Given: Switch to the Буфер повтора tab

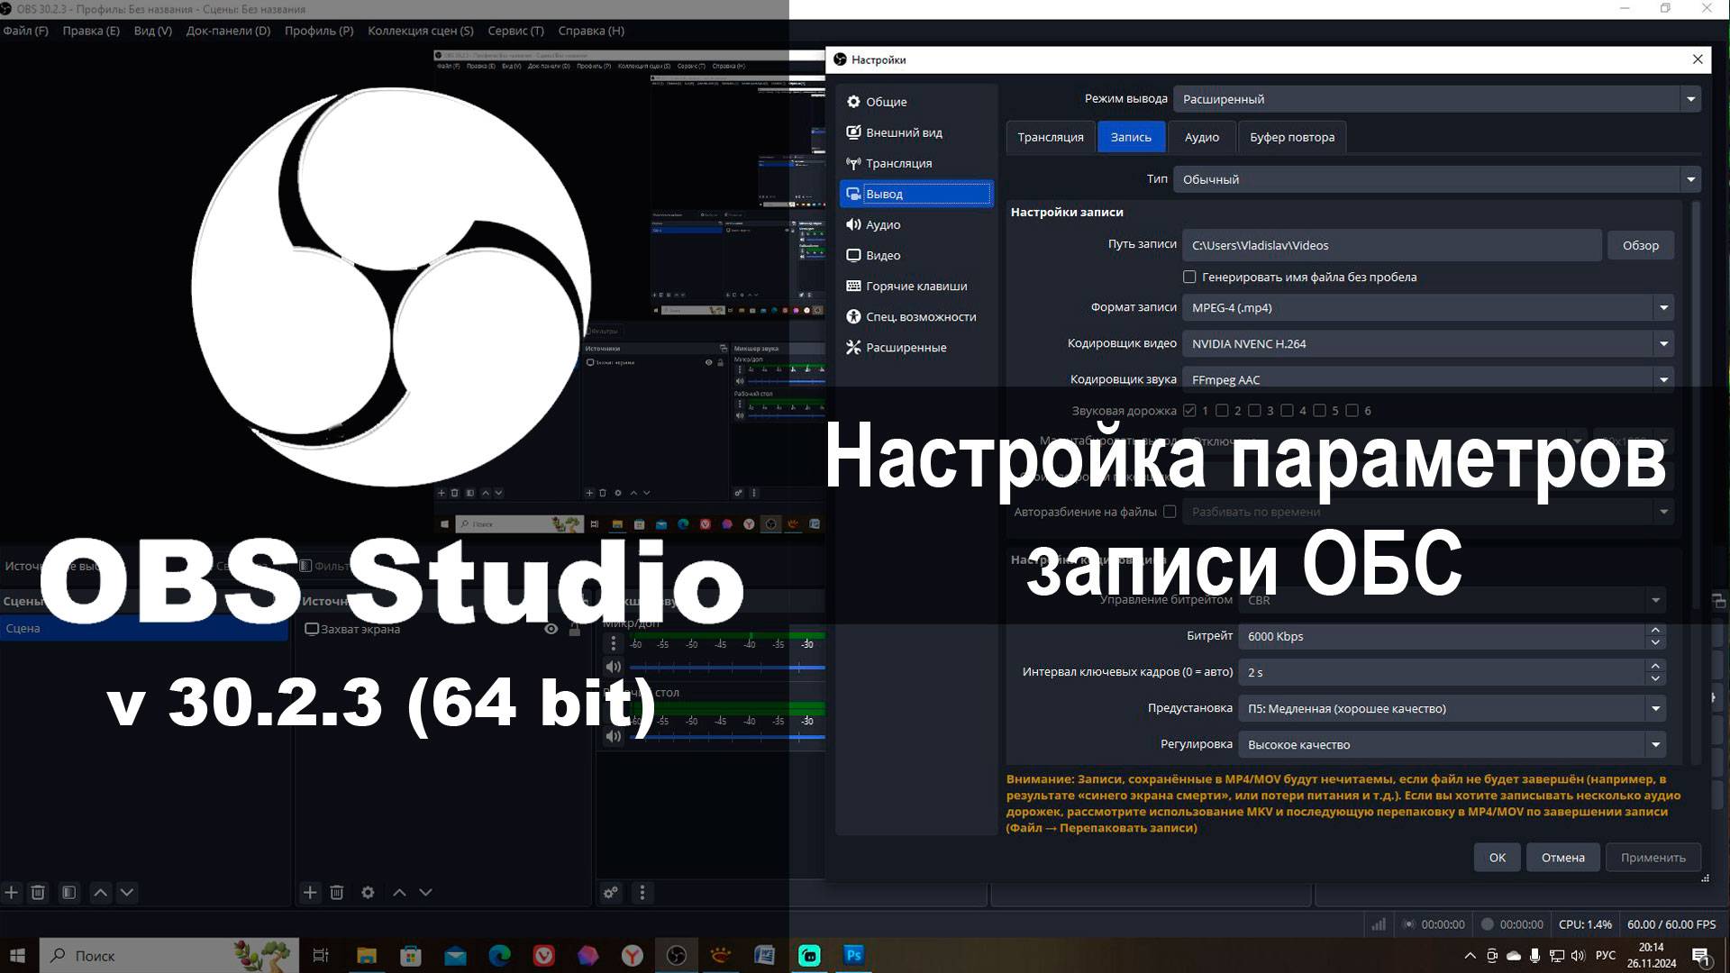Looking at the screenshot, I should (x=1291, y=137).
